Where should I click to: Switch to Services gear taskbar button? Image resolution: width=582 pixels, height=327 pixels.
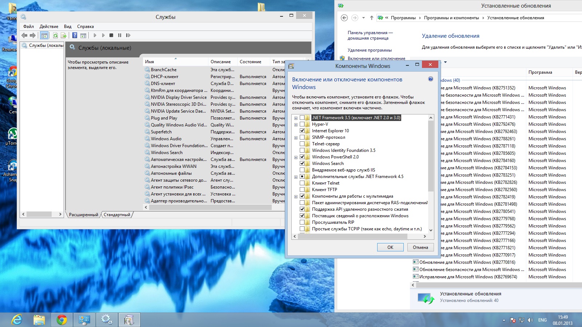(x=107, y=320)
